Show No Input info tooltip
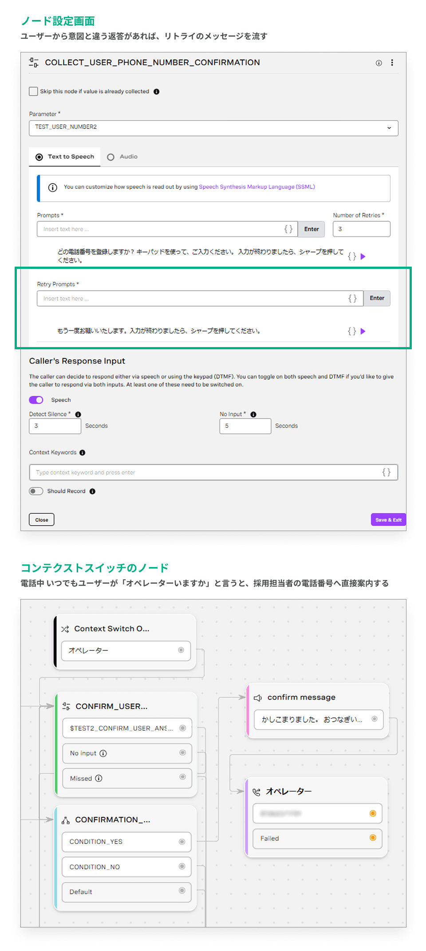Image resolution: width=426 pixels, height=951 pixels. pos(253,414)
